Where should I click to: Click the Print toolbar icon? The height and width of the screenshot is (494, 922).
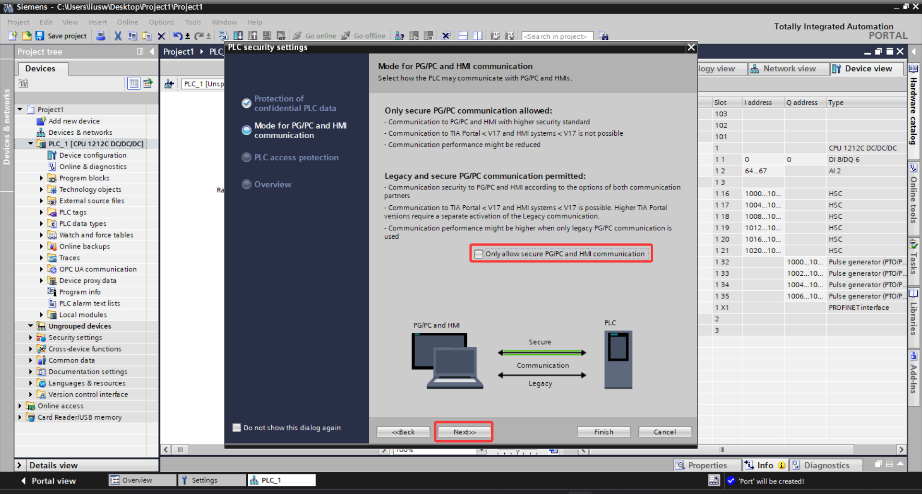(x=101, y=36)
